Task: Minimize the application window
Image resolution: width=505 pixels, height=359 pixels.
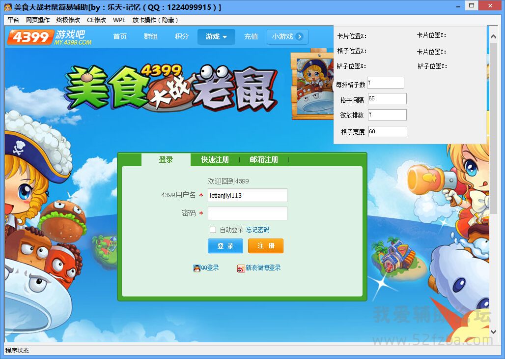Action: (x=458, y=6)
